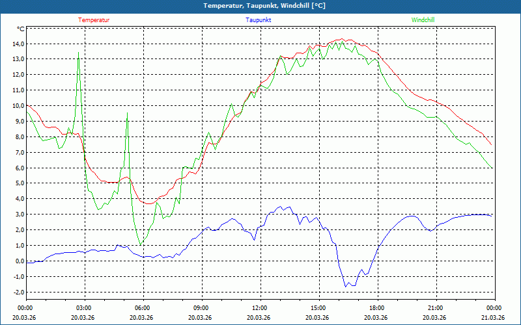Select the 09:00 time axis label

pyautogui.click(x=201, y=308)
